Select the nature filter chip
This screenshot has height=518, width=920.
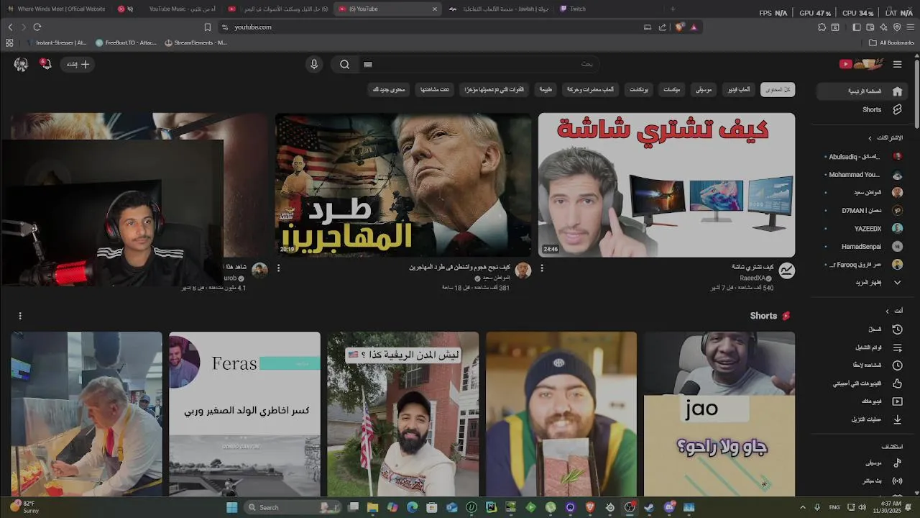(546, 90)
